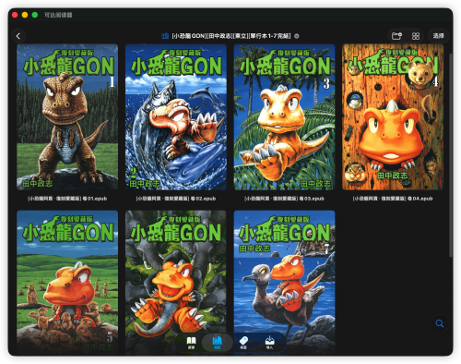This screenshot has width=461, height=364.
Task: Click the collection title 小恐龍GON 單行本1-7完結
Action: (x=231, y=36)
